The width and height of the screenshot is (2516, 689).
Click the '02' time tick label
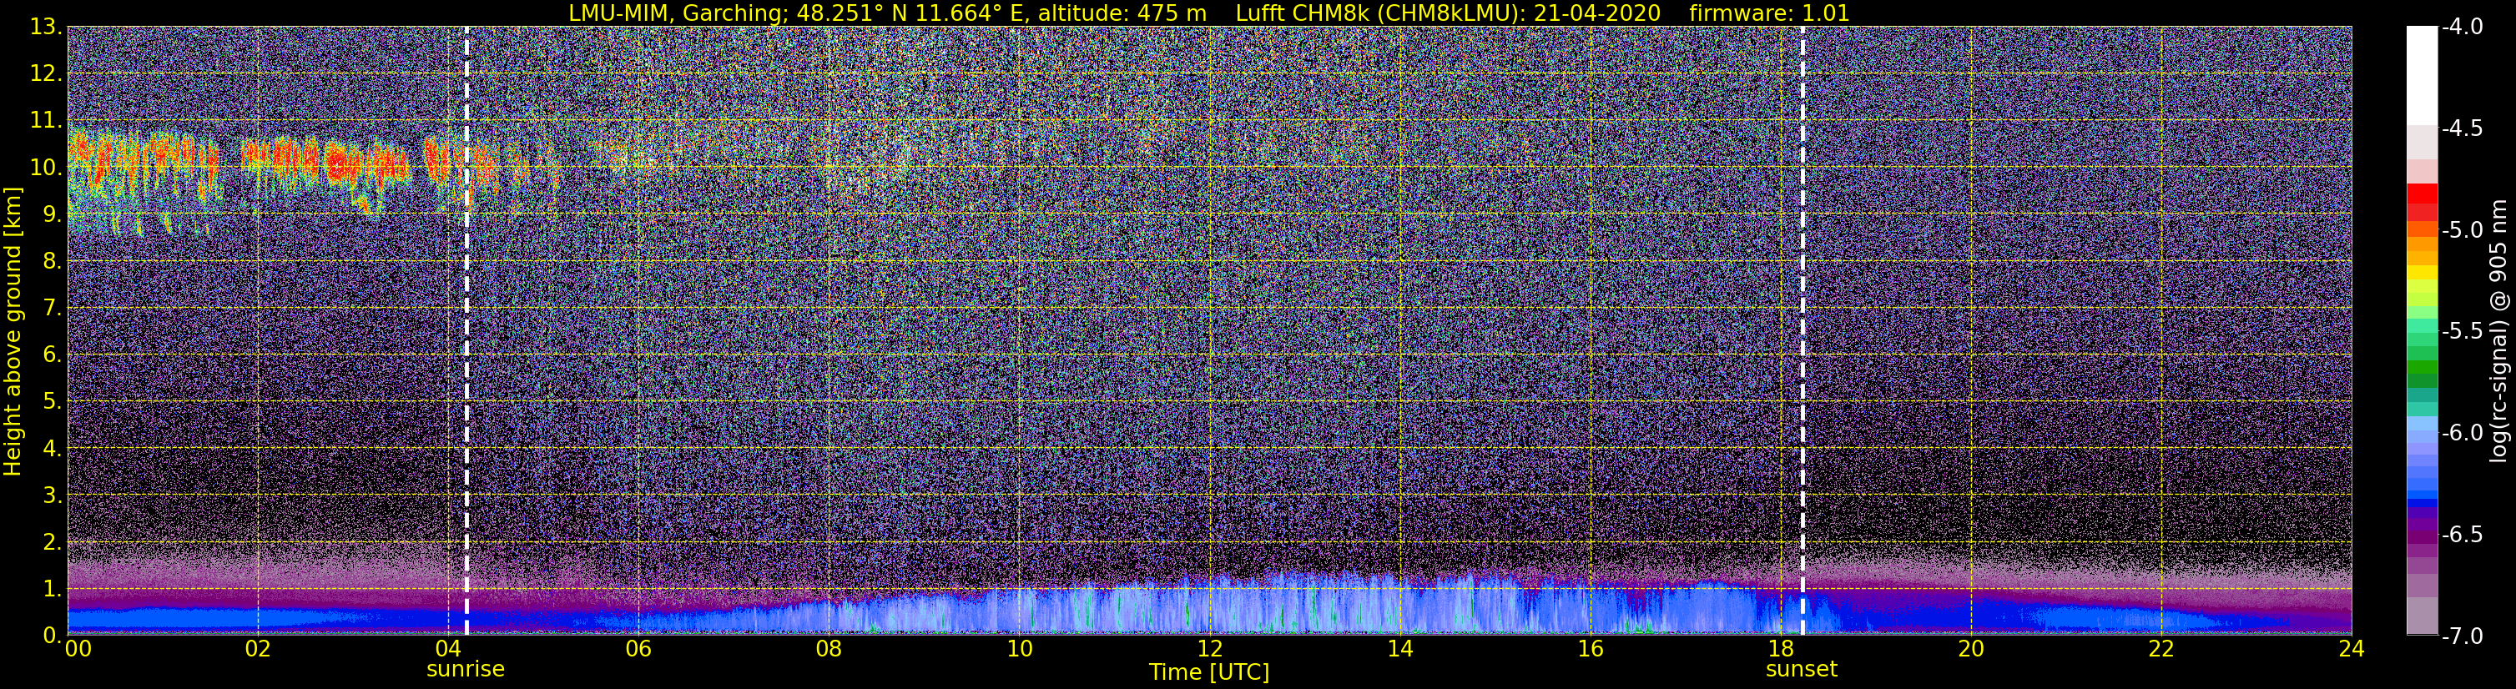click(258, 650)
